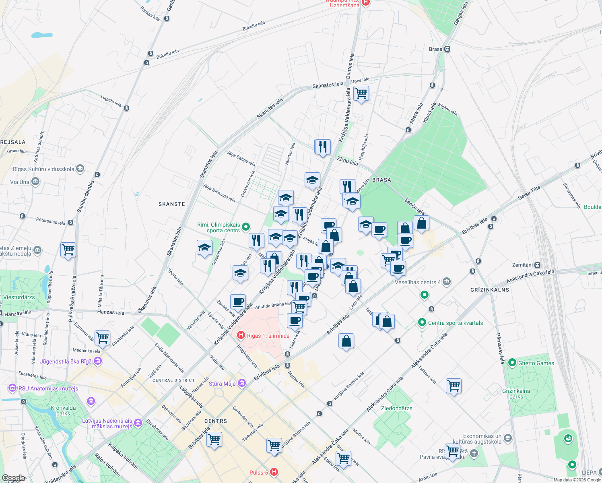
Task: Select the coffee cup marker near Zaubes iela
Action: (x=237, y=301)
